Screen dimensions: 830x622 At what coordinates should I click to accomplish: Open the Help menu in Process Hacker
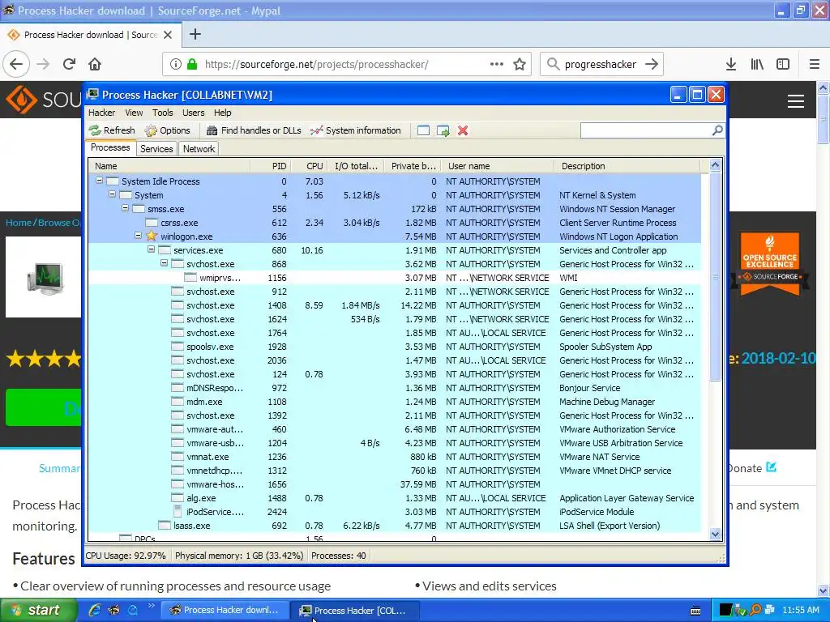[x=222, y=113]
